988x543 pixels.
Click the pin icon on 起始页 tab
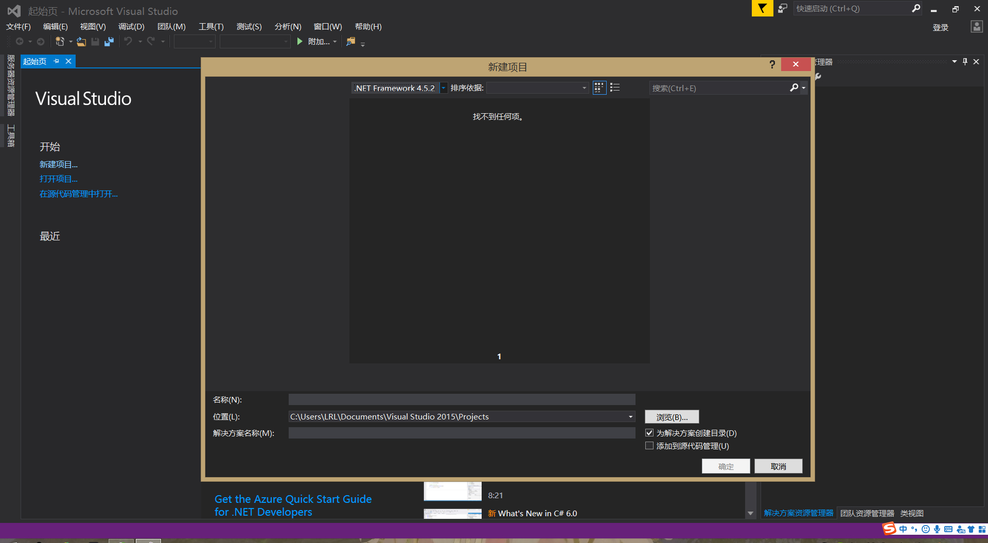point(56,61)
